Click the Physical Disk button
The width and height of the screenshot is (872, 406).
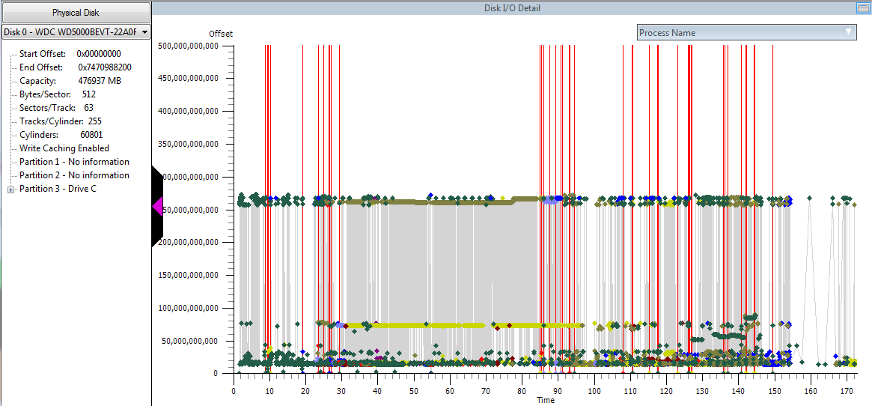click(x=75, y=12)
